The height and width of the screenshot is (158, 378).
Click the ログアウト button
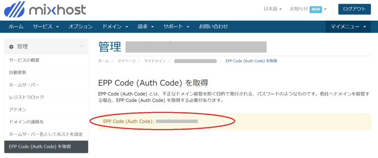[x=354, y=9]
